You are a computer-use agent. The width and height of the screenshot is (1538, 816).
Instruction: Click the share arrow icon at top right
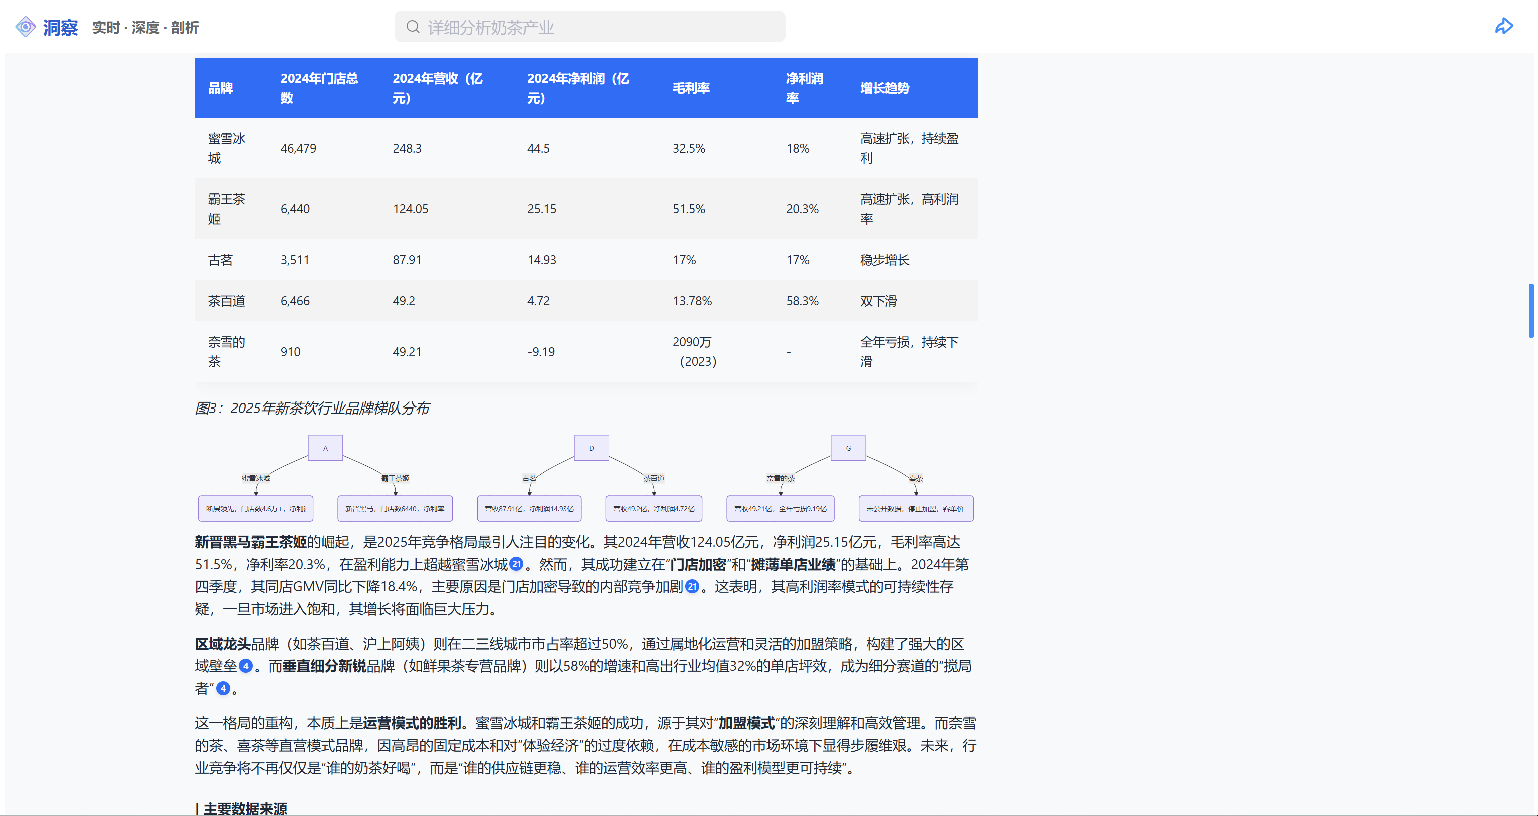[x=1503, y=26]
